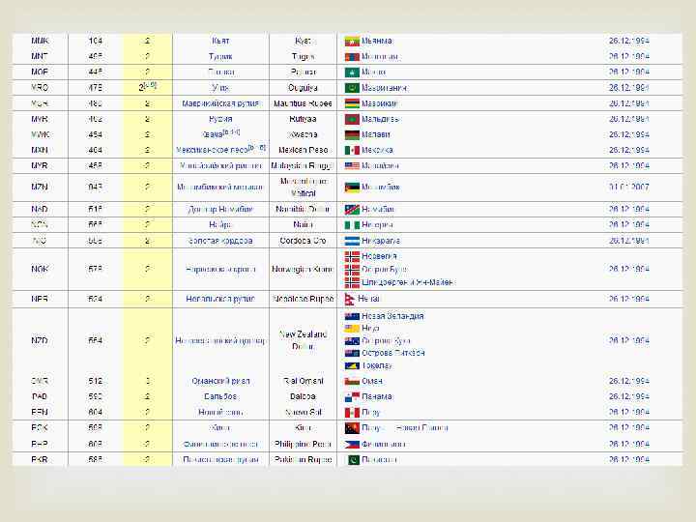Select the MXN currency code cell
This screenshot has height=522, width=696.
[40, 150]
